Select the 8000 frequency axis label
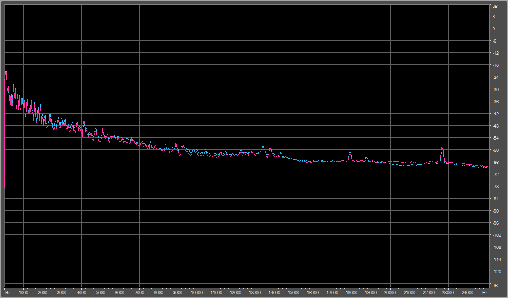The height and width of the screenshot is (298, 508). (x=159, y=292)
